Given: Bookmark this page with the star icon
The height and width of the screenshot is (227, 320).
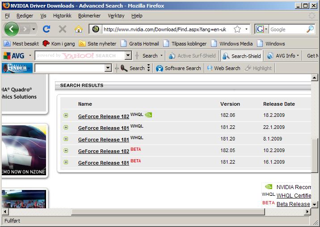Looking at the screenshot, I should (x=237, y=29).
